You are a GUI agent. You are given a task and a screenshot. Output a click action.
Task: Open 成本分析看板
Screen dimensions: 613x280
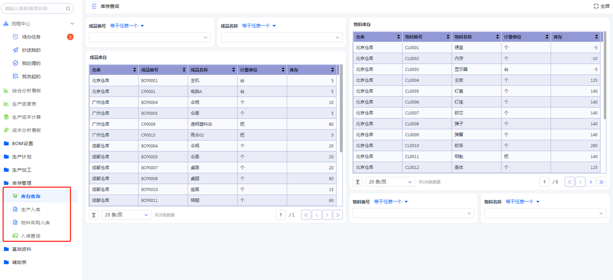[26, 130]
